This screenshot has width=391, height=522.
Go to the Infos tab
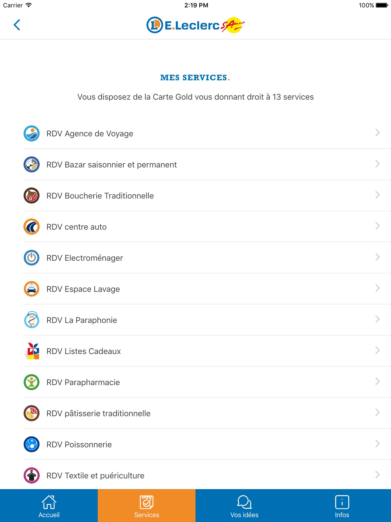point(342,506)
